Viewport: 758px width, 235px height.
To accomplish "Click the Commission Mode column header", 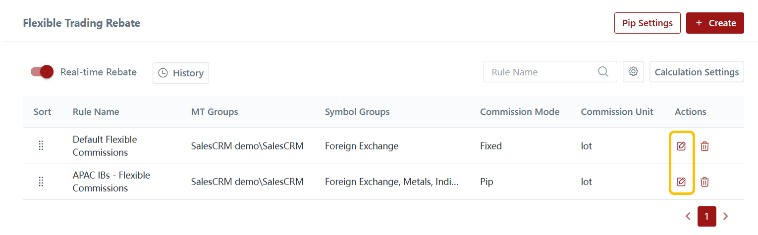I will 520,112.
